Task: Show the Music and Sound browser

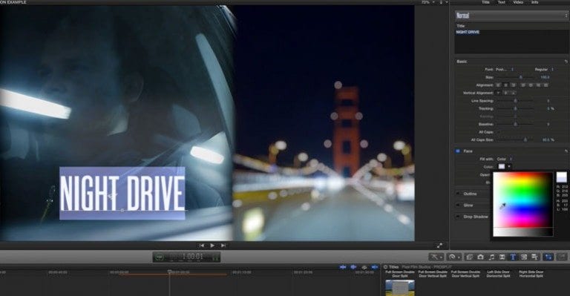Action: (491, 257)
